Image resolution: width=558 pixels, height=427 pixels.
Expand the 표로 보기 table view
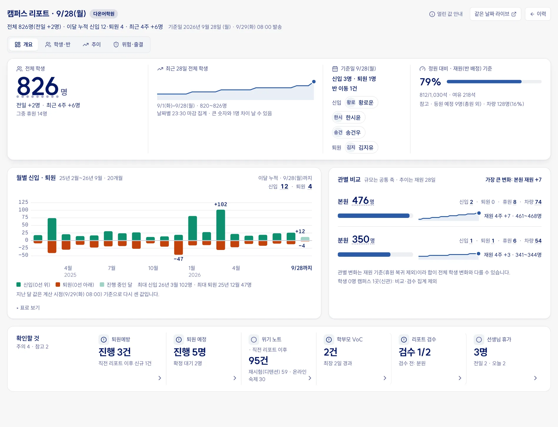(28, 308)
